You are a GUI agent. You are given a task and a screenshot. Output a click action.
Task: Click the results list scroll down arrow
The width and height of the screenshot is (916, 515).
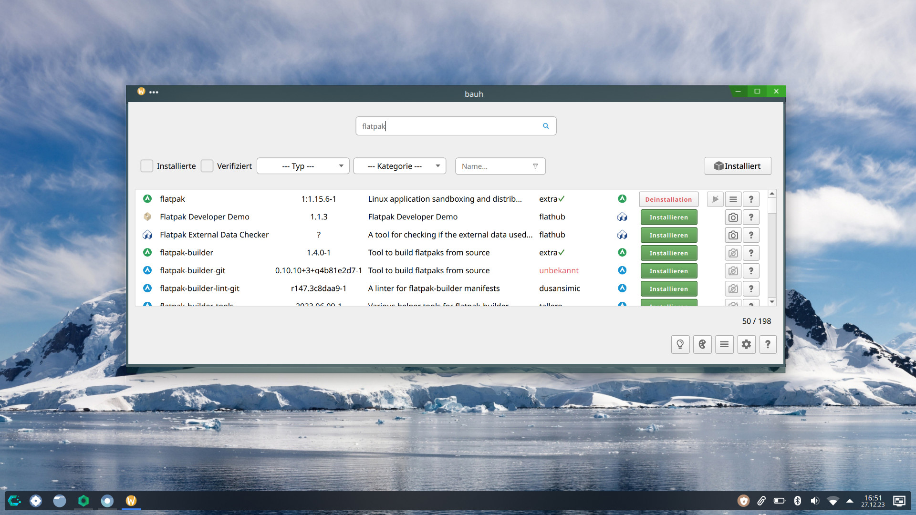click(772, 302)
